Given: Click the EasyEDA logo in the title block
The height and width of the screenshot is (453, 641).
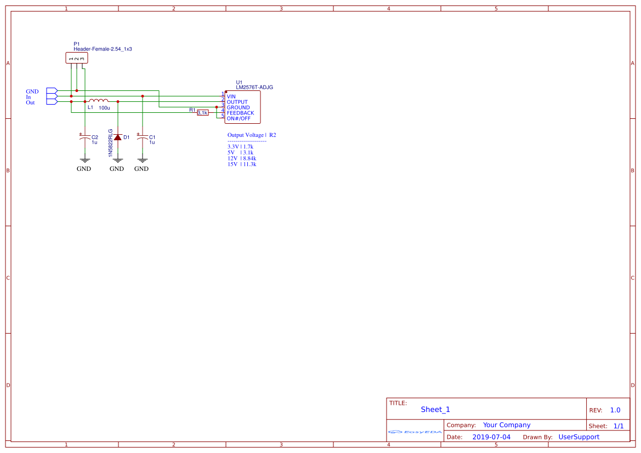Looking at the screenshot, I should tap(414, 433).
